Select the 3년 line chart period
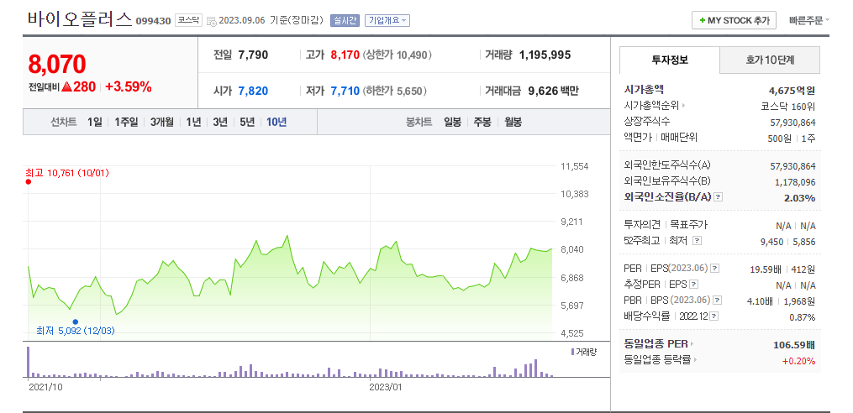Image resolution: width=853 pixels, height=413 pixels. point(220,123)
